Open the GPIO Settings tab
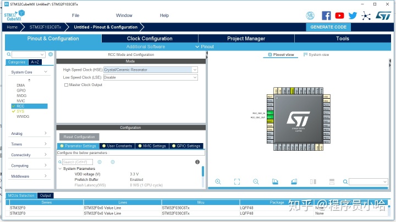 (x=186, y=146)
